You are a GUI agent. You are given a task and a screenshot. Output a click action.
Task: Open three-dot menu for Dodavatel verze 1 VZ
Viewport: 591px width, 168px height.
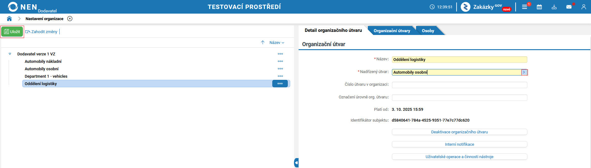[x=280, y=54]
